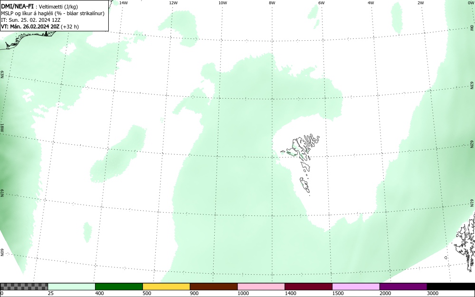475x297 pixels.
Task: Click the 62N label on right edge
Action: [x=472, y=144]
